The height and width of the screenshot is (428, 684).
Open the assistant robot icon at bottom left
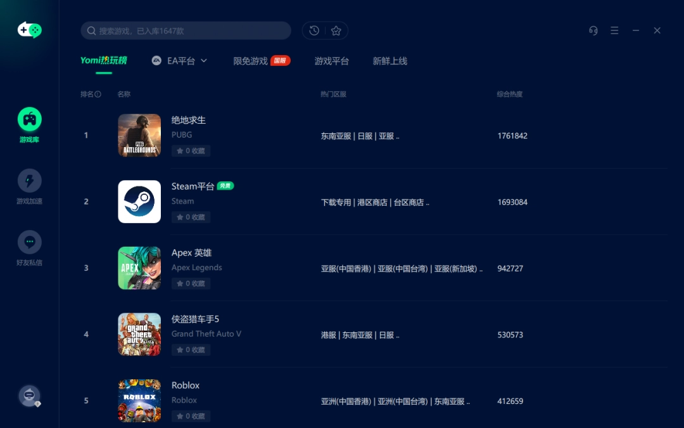tap(29, 395)
